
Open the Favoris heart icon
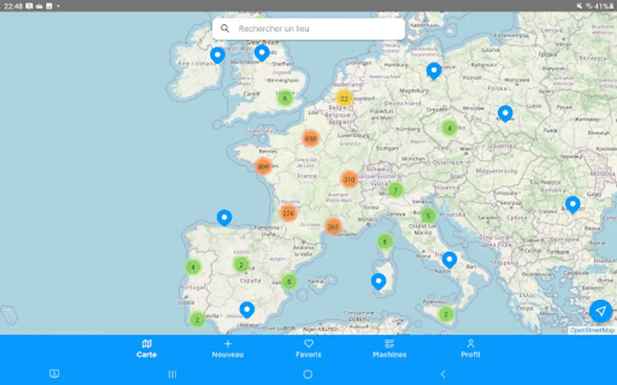point(308,344)
